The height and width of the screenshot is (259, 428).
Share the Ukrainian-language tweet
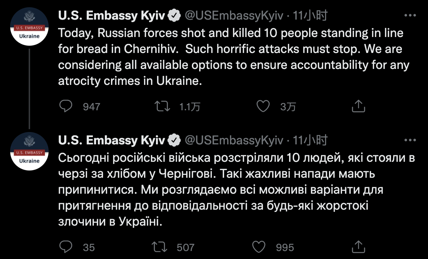click(x=358, y=247)
